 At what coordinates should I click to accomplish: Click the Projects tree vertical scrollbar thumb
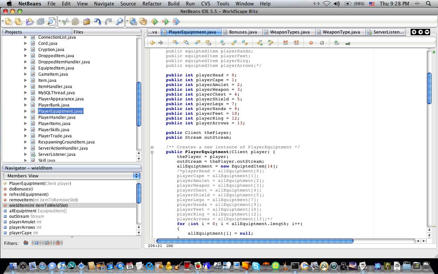tap(139, 104)
